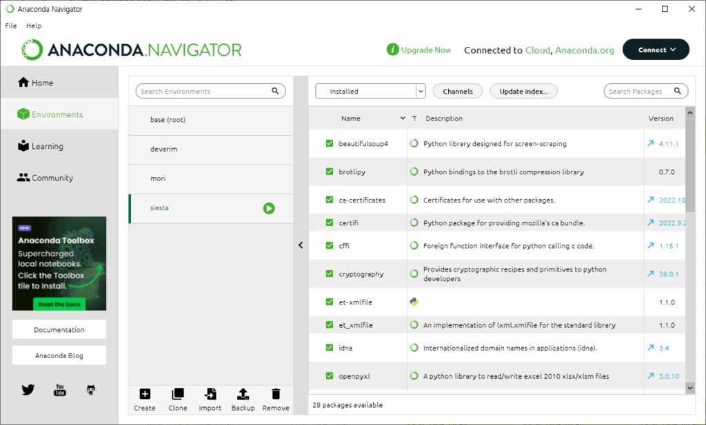Click the Create environment icon
706x425 pixels.
pyautogui.click(x=145, y=395)
